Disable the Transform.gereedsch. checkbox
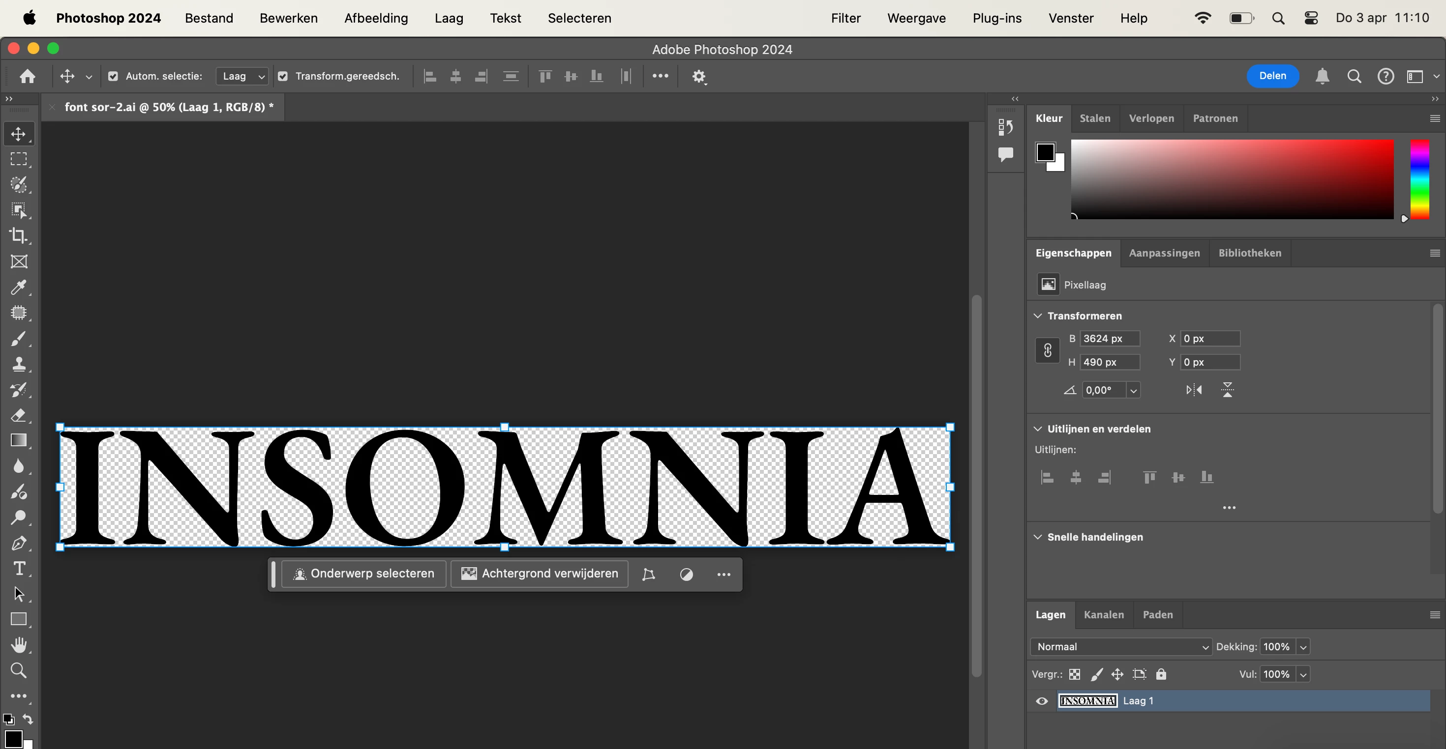The height and width of the screenshot is (749, 1446). coord(283,76)
